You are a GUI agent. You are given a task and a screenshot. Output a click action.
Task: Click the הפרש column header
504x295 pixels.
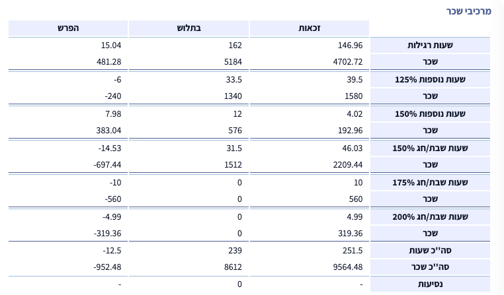(67, 28)
